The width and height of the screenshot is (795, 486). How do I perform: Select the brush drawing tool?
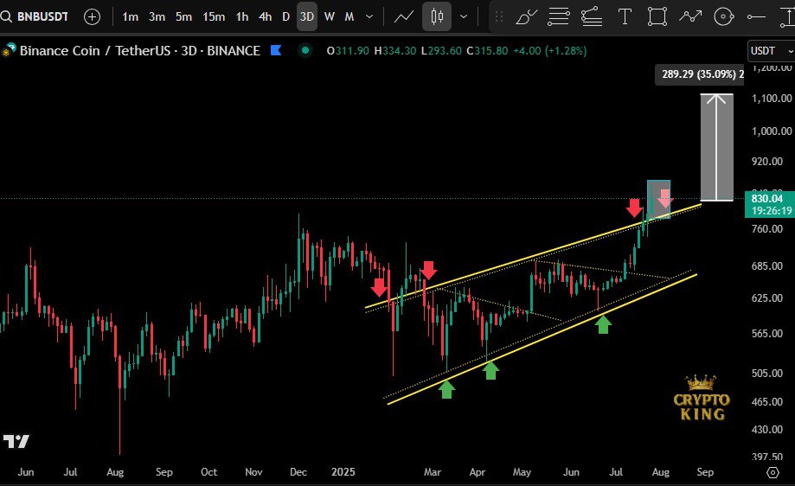click(x=524, y=16)
